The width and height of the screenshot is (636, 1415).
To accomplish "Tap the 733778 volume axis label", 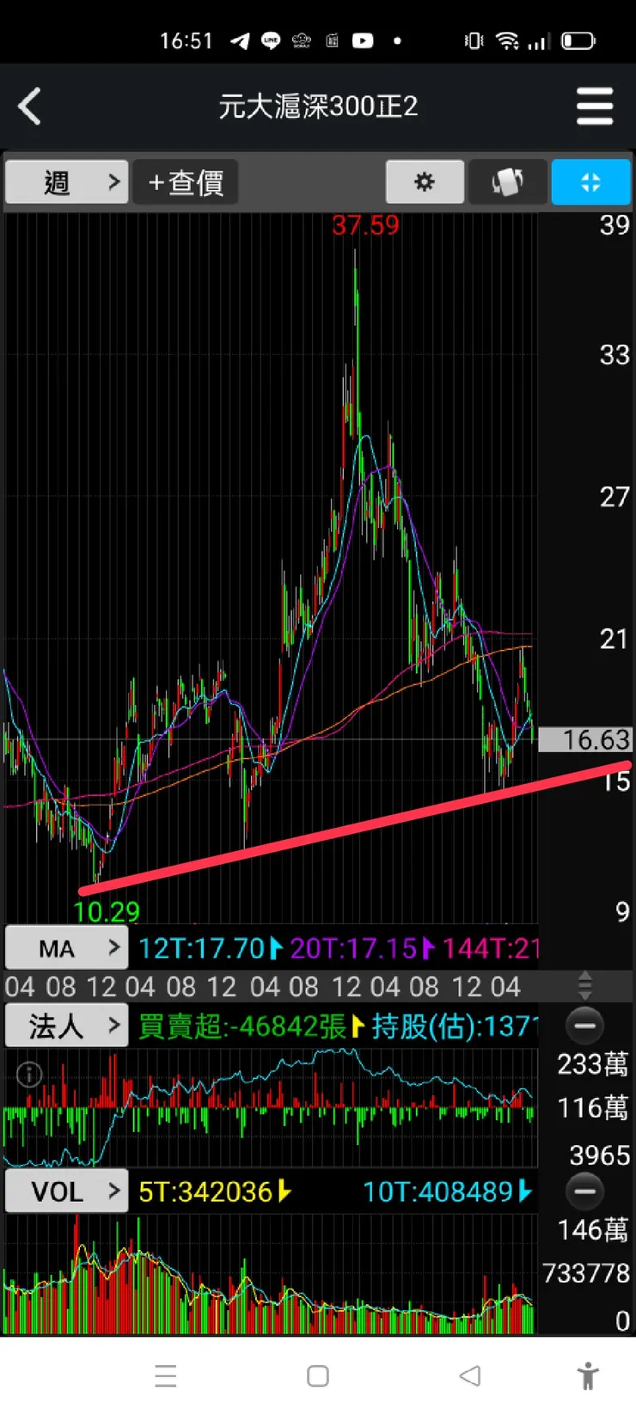I will [x=586, y=1273].
